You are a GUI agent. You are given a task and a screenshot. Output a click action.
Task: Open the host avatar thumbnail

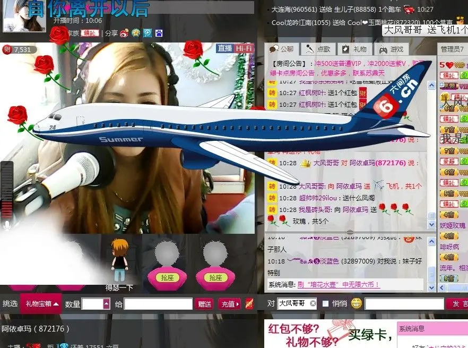tap(24, 15)
